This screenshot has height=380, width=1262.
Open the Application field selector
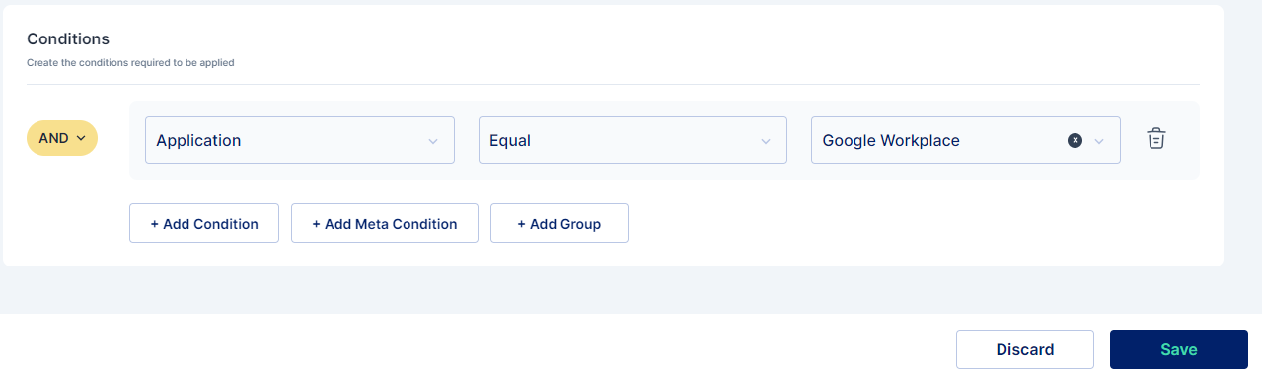[x=300, y=140]
